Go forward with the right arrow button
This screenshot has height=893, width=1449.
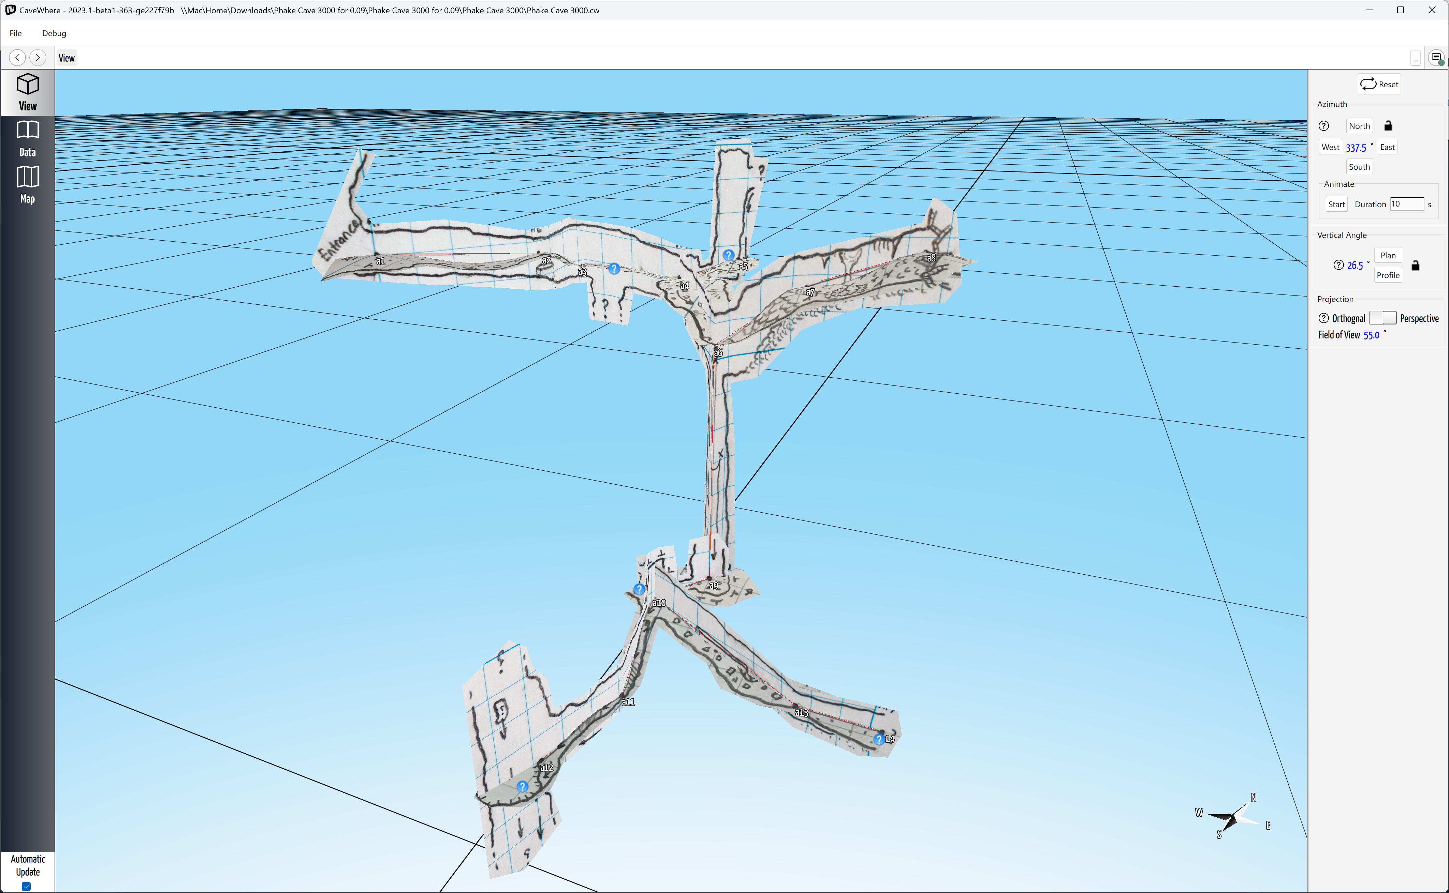(x=38, y=57)
